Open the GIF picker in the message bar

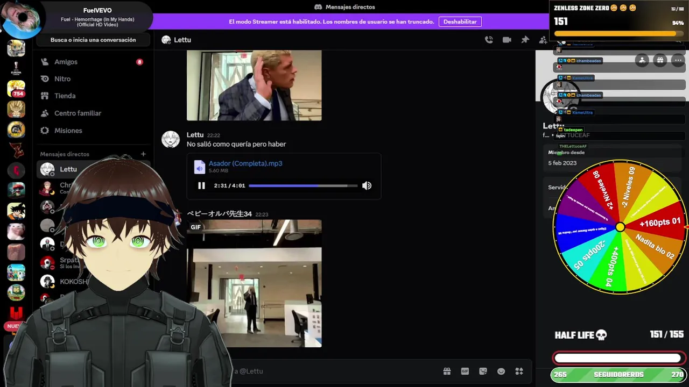tap(465, 371)
